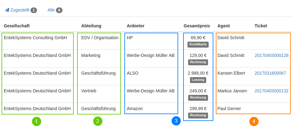
Task: Click the paper plane Zugestellt icon
Action: pos(7,10)
